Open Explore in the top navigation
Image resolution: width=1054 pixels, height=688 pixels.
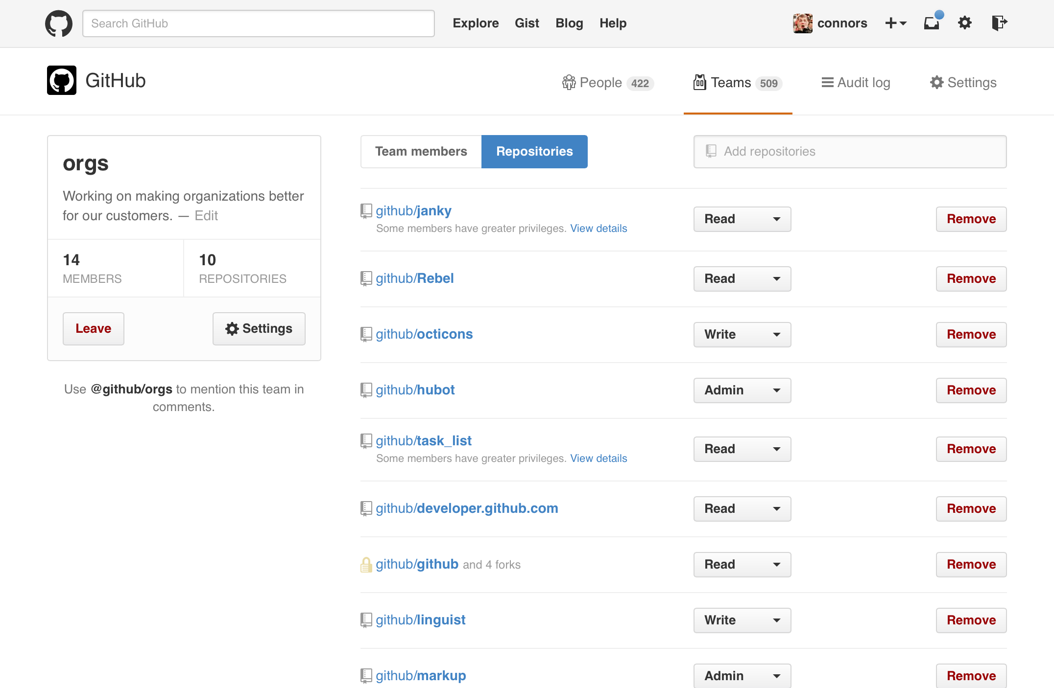point(476,23)
